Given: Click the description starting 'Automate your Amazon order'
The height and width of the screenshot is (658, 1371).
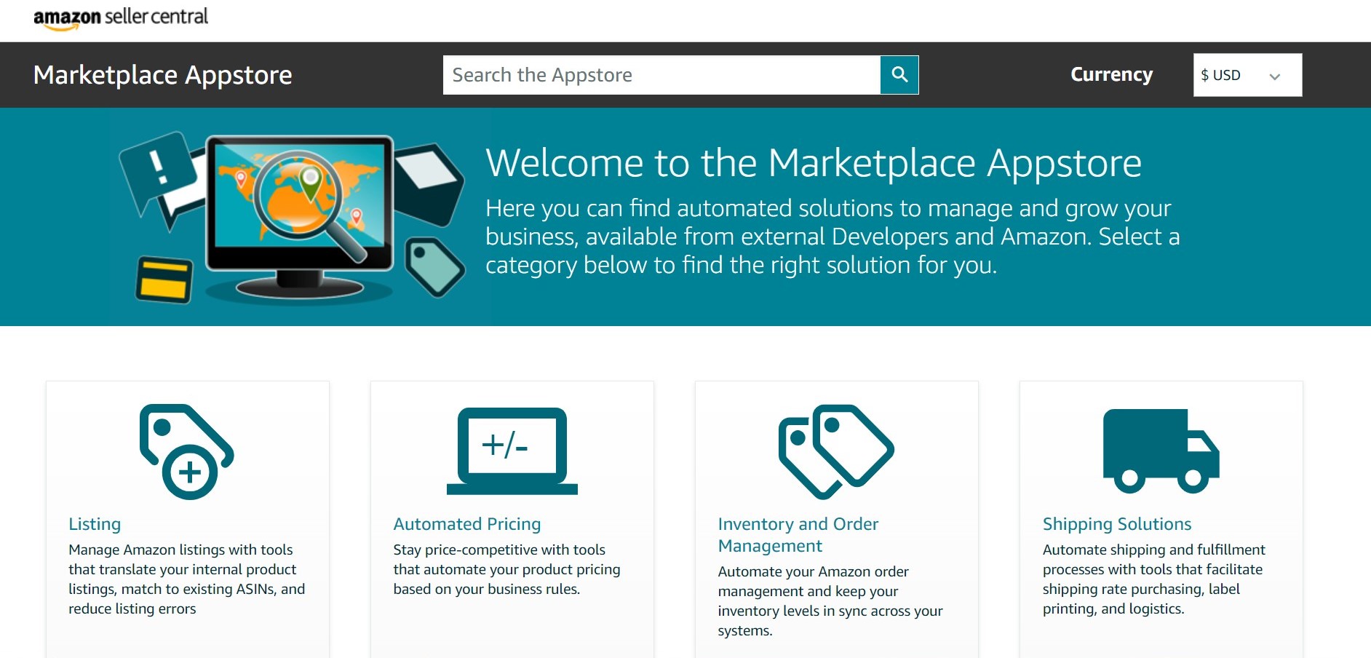Looking at the screenshot, I should (x=830, y=601).
